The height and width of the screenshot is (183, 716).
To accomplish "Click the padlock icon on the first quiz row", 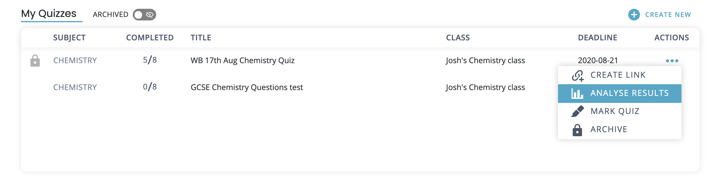I will [35, 61].
